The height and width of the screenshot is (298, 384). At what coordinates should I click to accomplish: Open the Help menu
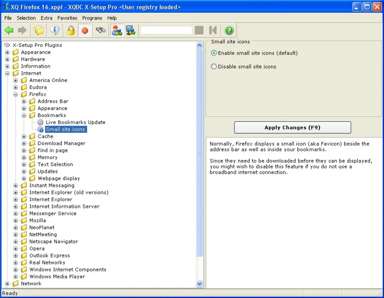tap(112, 18)
